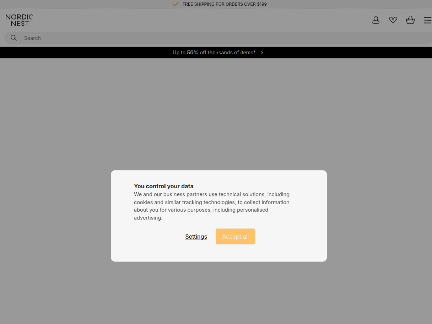The height and width of the screenshot is (324, 432).
Task: Open the 50% off promotion banner
Action: pyautogui.click(x=216, y=53)
